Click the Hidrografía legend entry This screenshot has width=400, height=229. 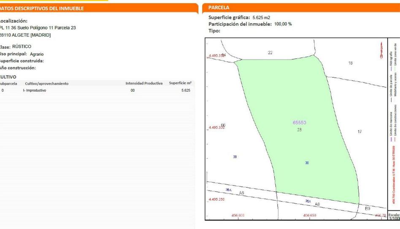click(391, 61)
